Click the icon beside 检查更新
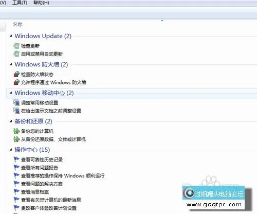257x214 pixels. [x=16, y=46]
